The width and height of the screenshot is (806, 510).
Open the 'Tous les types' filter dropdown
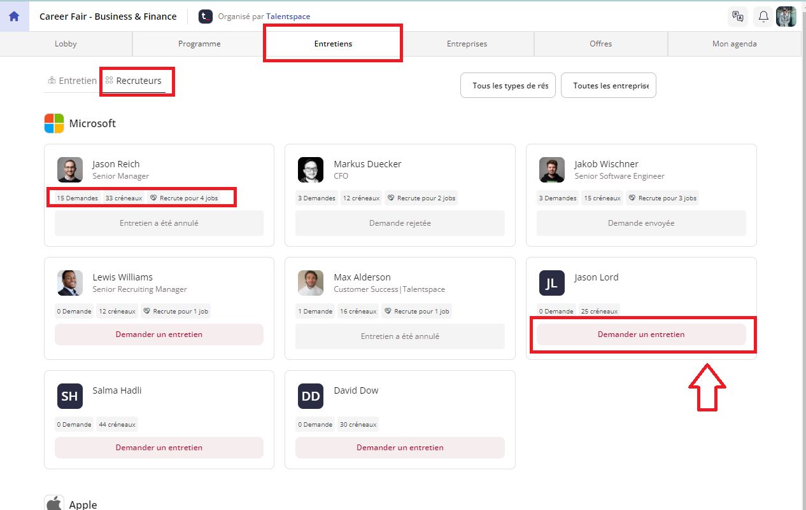(508, 85)
